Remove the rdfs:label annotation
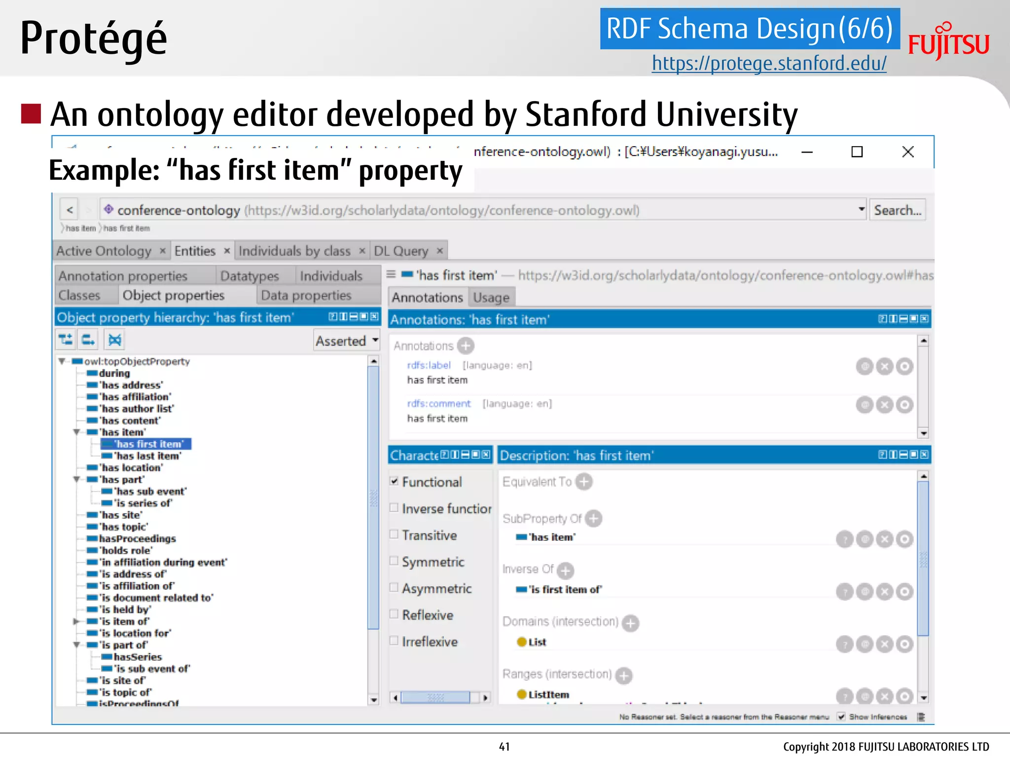This screenshot has height=758, width=1010. click(885, 366)
